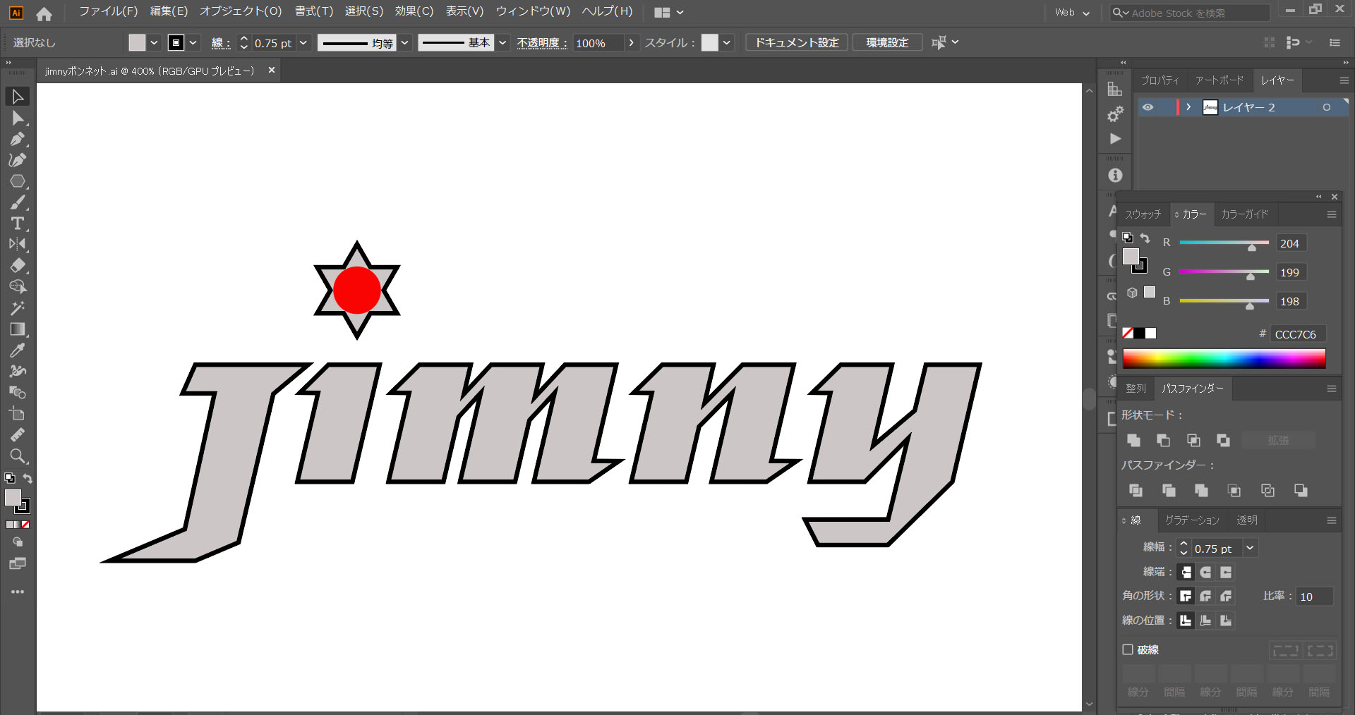Open 効果(C) menu

point(414,11)
